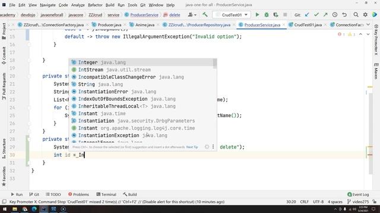The height and width of the screenshot is (213, 380).
Task: Open the Maven side panel
Action: (x=376, y=71)
